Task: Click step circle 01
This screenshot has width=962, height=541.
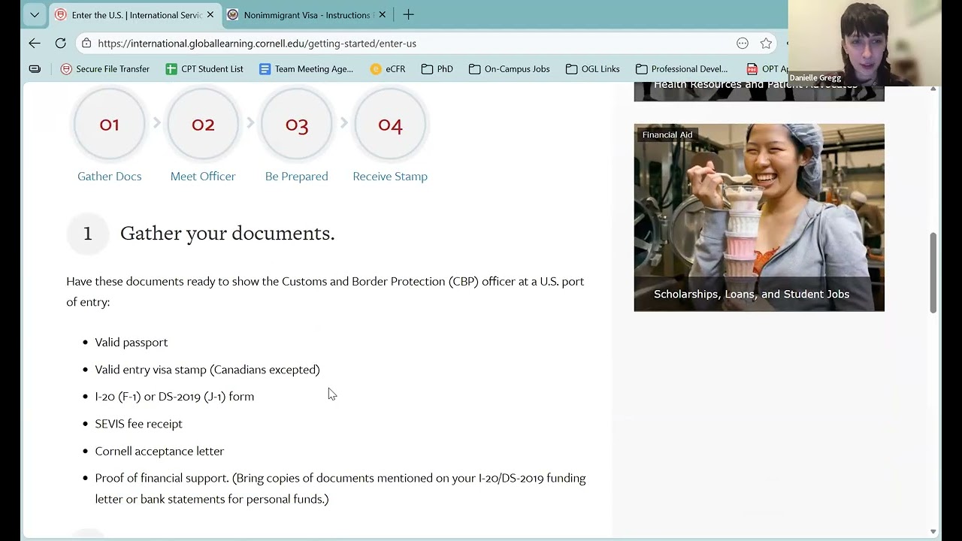Action: click(110, 124)
